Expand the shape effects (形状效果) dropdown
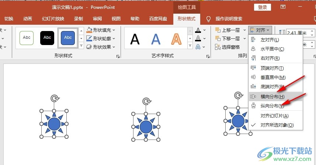This screenshot has width=316, height=165. [x=114, y=47]
